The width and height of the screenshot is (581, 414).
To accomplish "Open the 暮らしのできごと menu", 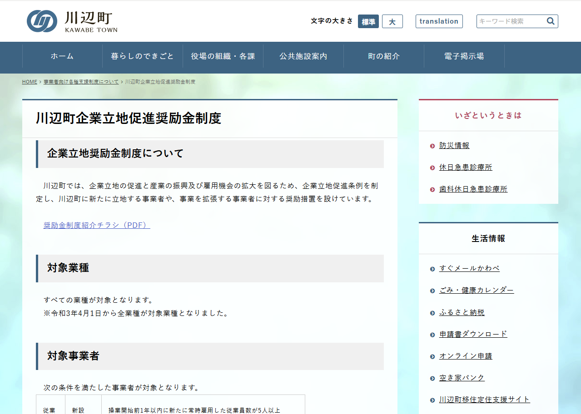I will pos(143,56).
